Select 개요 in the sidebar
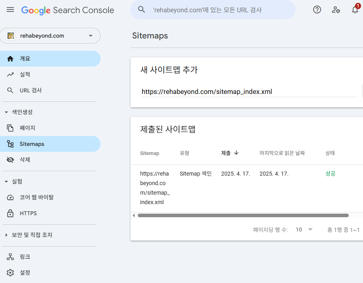Screen dimensions: 363x283 click(50, 59)
